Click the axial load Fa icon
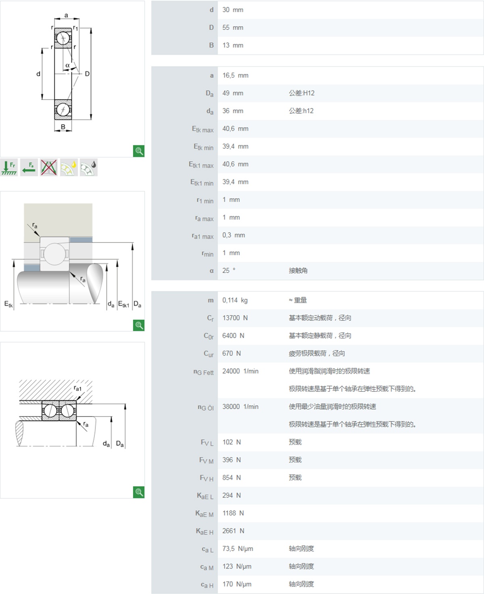The height and width of the screenshot is (594, 484). 29,167
